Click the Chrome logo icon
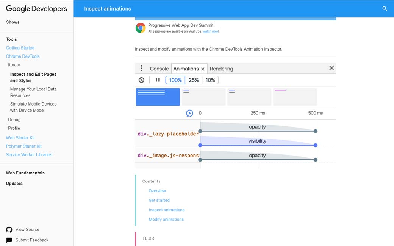This screenshot has height=246, width=394. click(x=141, y=28)
